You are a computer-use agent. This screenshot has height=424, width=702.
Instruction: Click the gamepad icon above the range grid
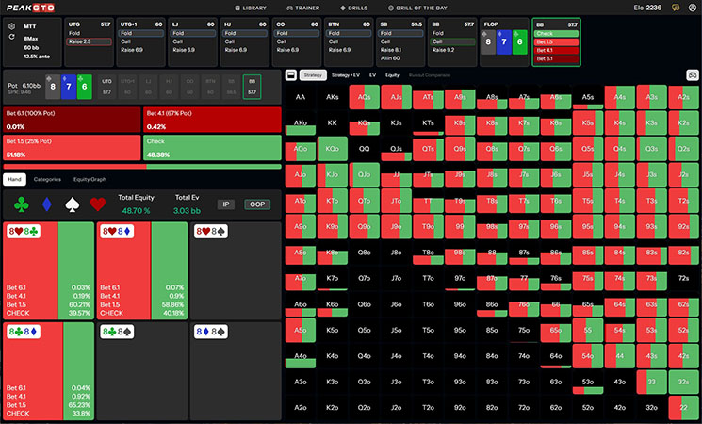693,74
